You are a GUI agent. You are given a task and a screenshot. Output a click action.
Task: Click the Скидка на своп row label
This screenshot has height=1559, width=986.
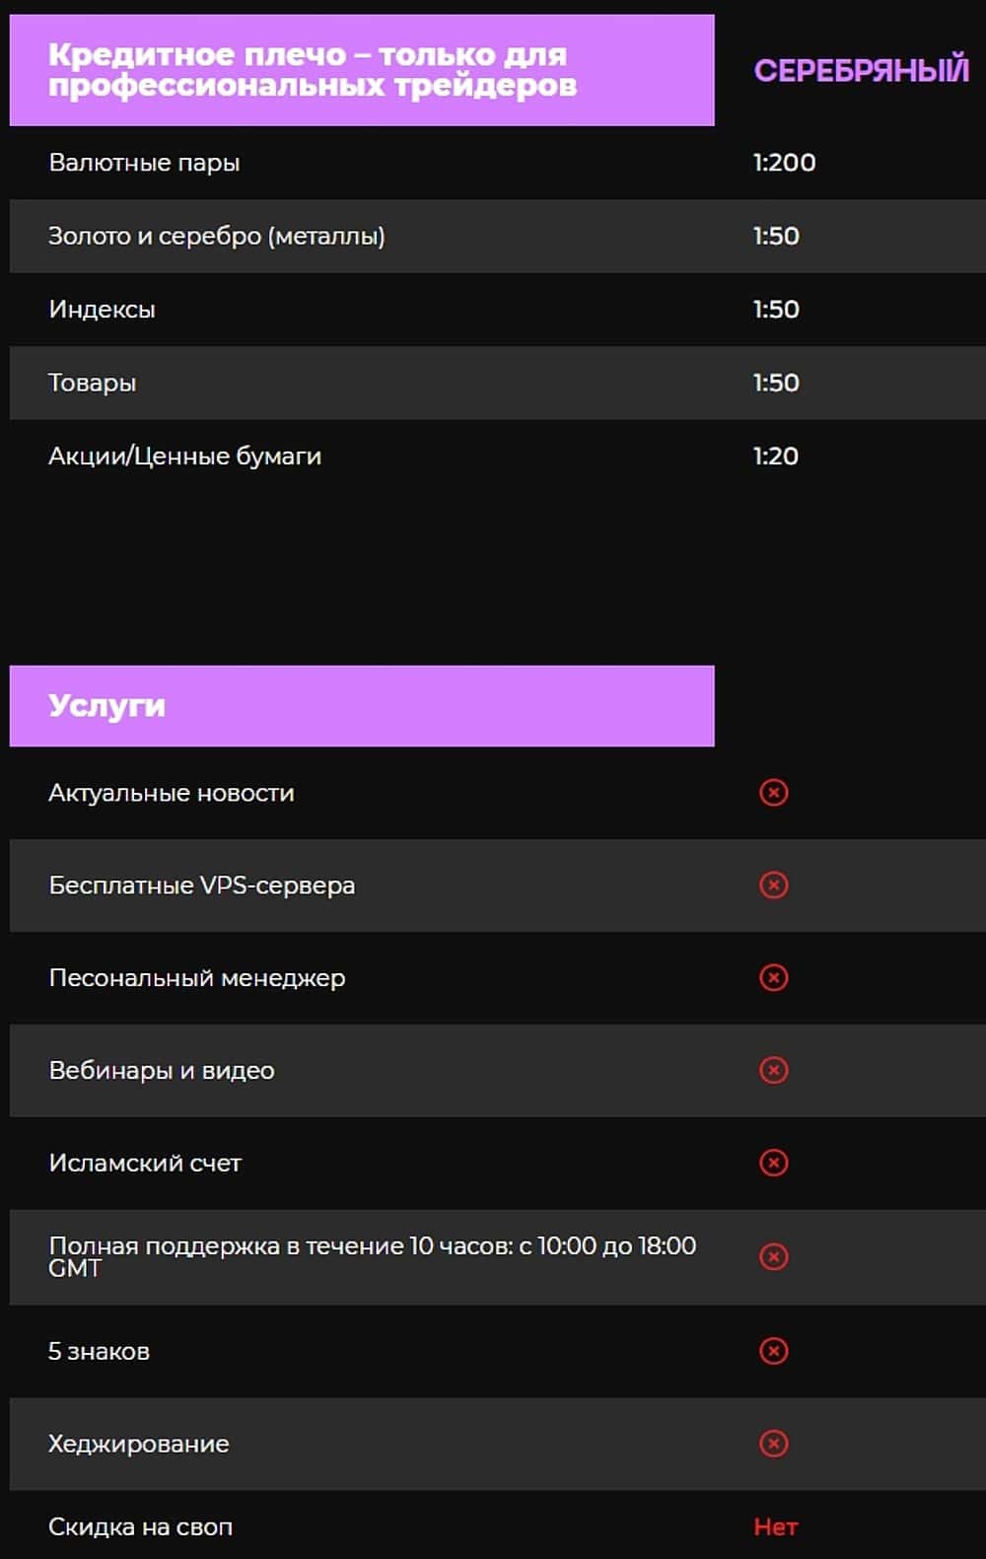pos(140,1526)
